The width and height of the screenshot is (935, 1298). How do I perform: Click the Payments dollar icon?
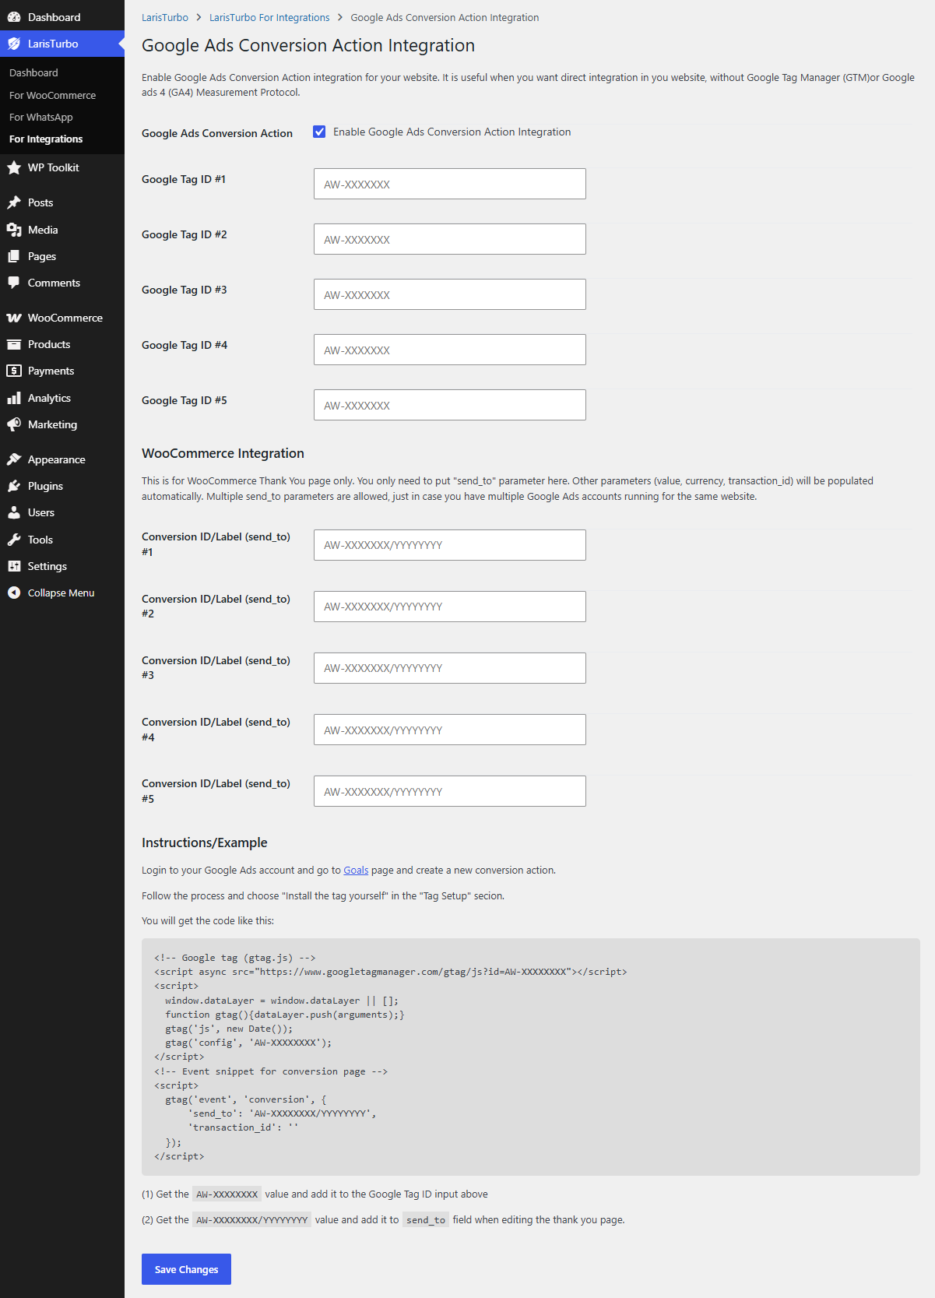(x=14, y=371)
